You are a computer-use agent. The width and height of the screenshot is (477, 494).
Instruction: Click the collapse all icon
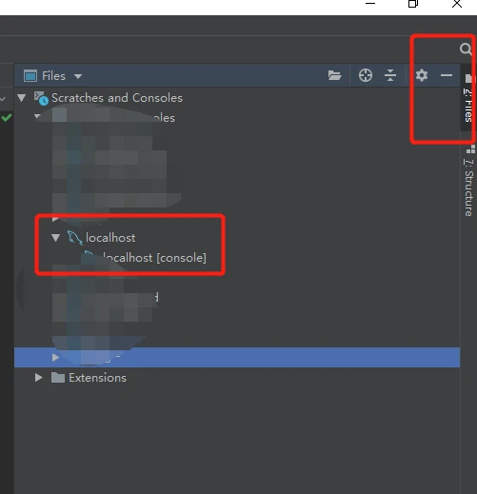coord(390,75)
